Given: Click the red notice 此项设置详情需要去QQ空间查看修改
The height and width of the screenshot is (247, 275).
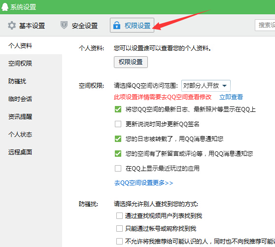Looking at the screenshot, I should pyautogui.click(x=163, y=97).
